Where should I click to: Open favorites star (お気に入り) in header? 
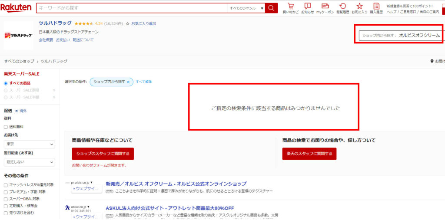click(x=359, y=8)
